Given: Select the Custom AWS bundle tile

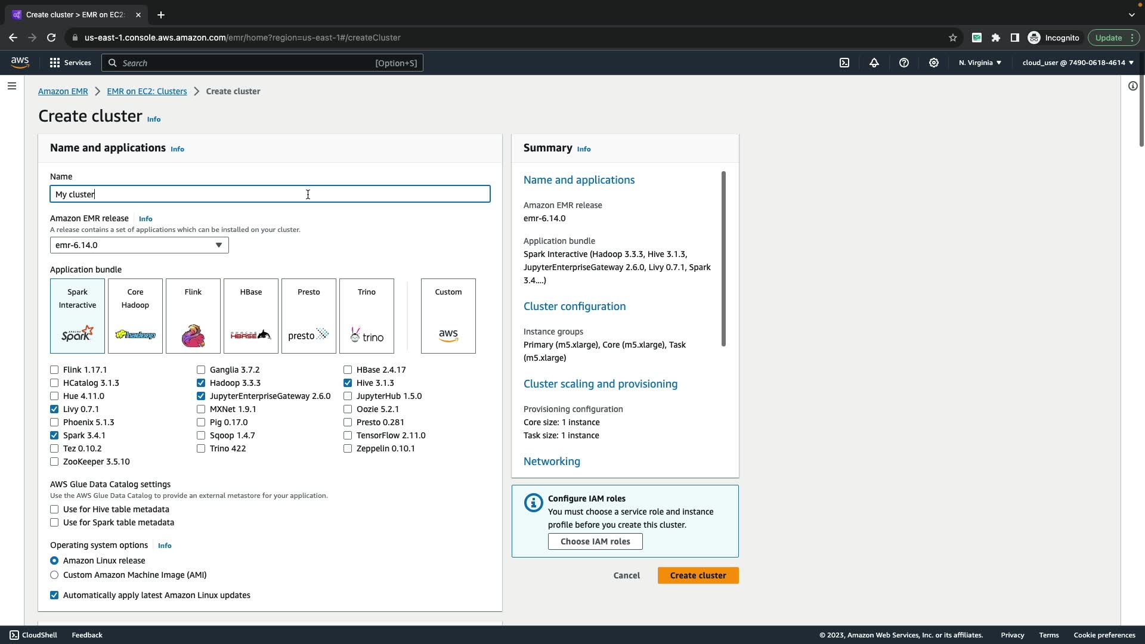Looking at the screenshot, I should (448, 316).
